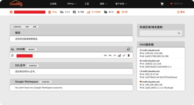This screenshot has width=194, height=105.
Task: Click the 注册新域名 button above 域名
Action: [x=17, y=27]
